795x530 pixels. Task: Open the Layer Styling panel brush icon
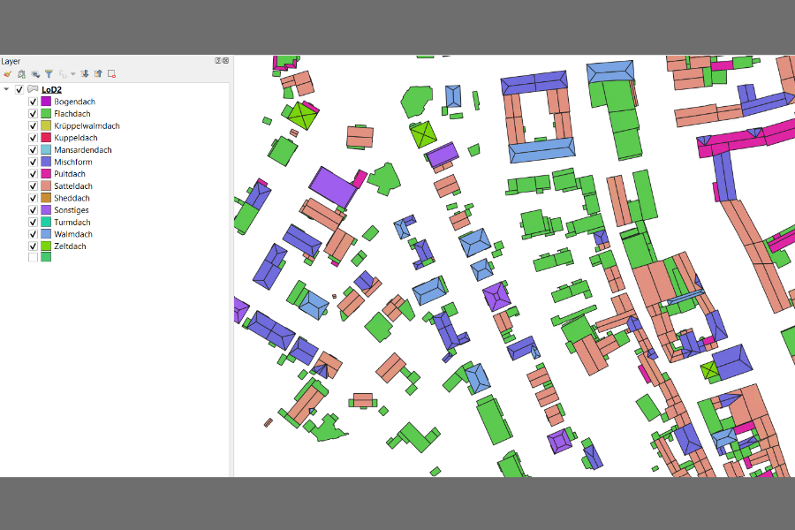tap(8, 74)
